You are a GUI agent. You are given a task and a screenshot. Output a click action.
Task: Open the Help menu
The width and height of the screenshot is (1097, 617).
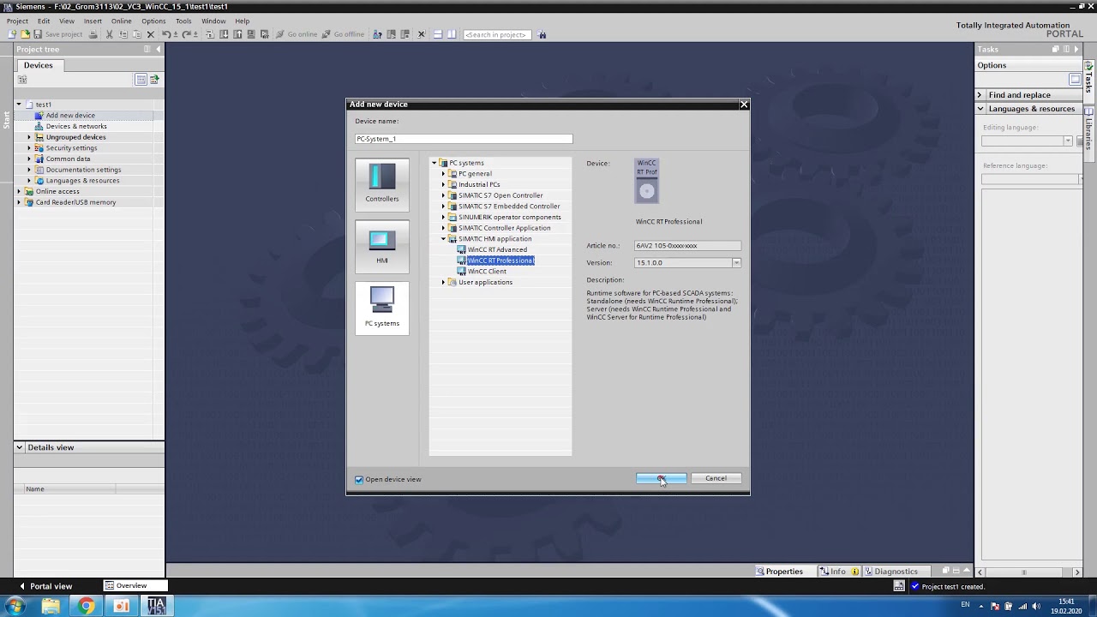(243, 21)
